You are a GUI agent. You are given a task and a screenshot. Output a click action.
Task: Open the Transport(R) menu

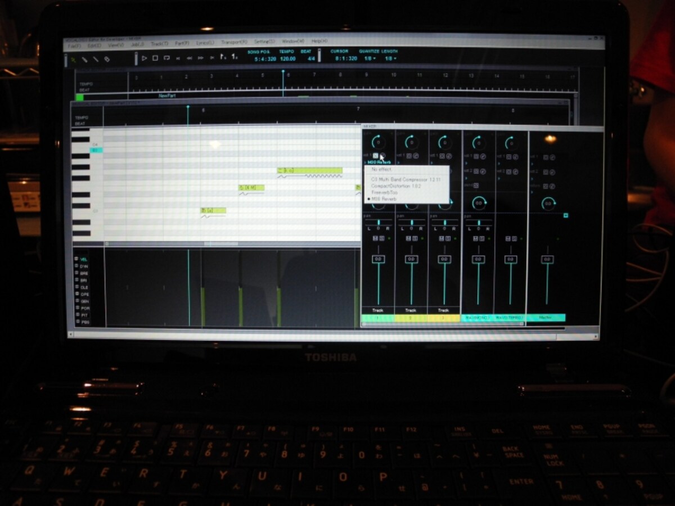click(x=235, y=42)
